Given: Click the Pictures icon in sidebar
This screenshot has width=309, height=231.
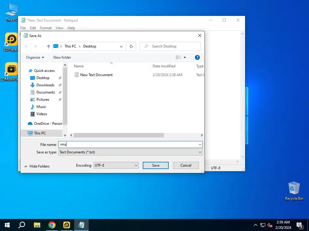Looking at the screenshot, I should coord(33,100).
